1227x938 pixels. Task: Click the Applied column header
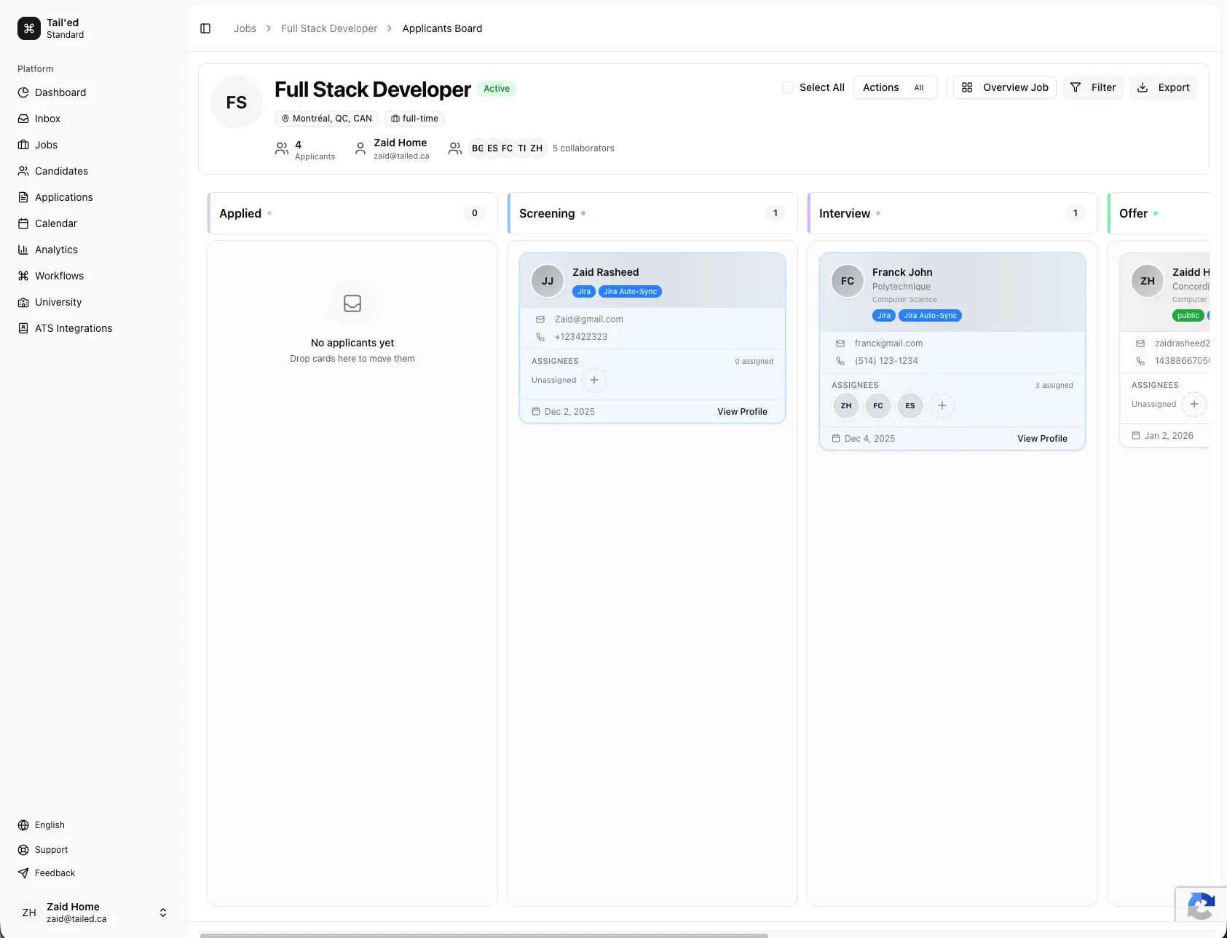coord(352,213)
